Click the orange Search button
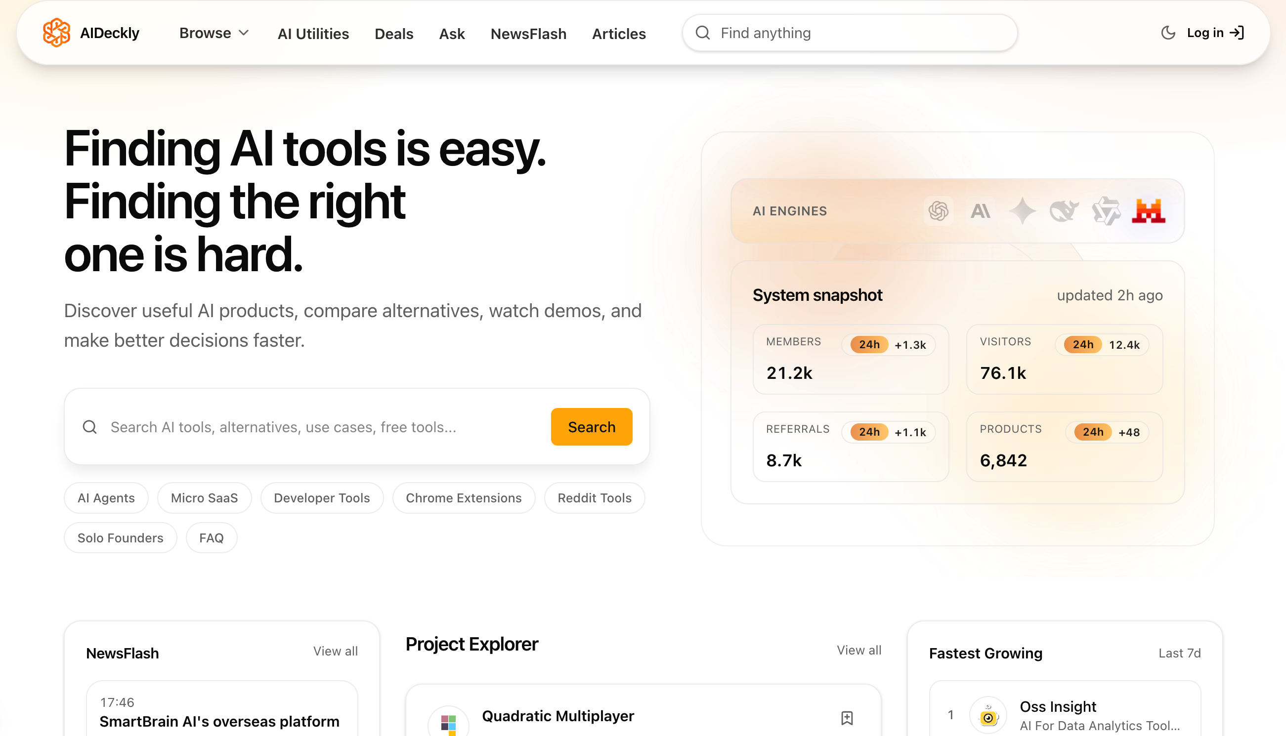This screenshot has width=1286, height=736. 592,427
